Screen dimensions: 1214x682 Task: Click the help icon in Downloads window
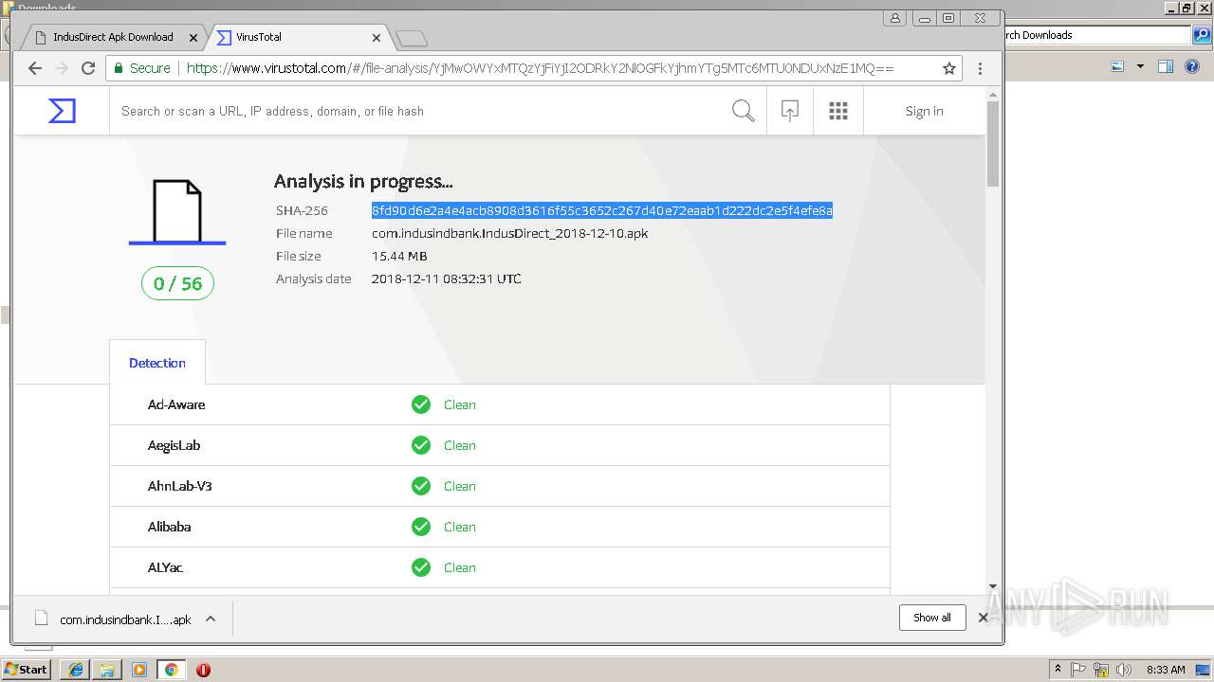pyautogui.click(x=1193, y=66)
